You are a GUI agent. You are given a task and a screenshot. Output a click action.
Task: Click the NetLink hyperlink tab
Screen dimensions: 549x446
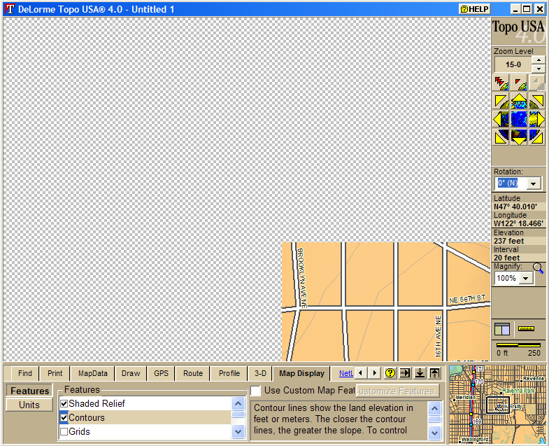point(346,373)
